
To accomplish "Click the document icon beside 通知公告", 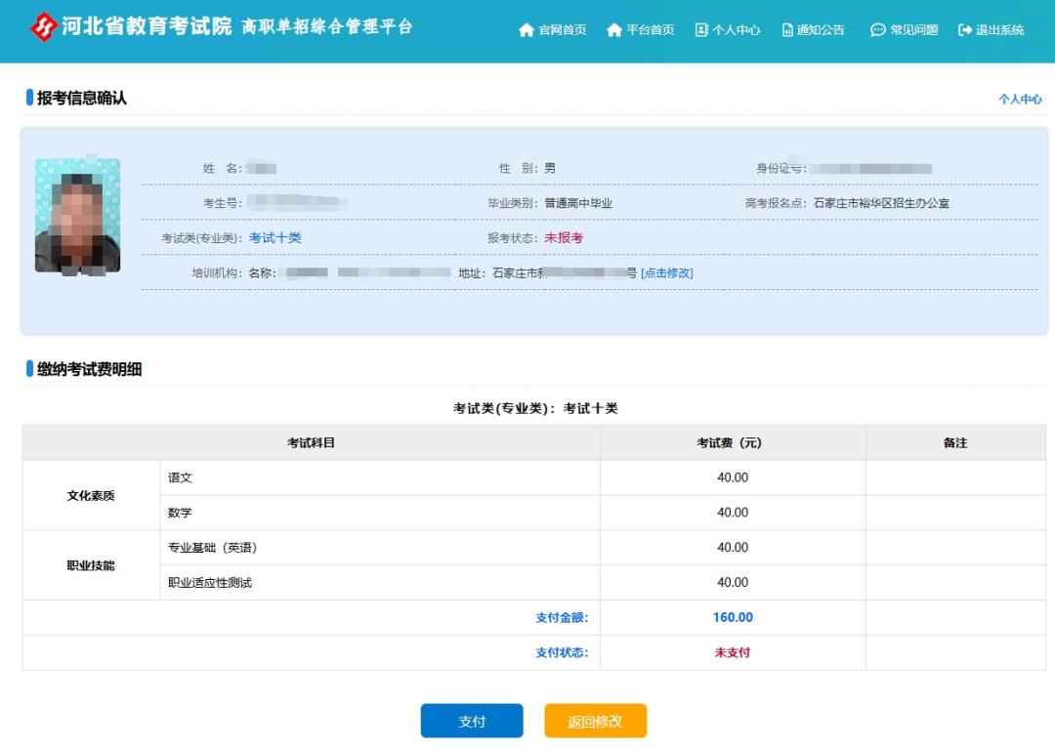I will click(787, 30).
